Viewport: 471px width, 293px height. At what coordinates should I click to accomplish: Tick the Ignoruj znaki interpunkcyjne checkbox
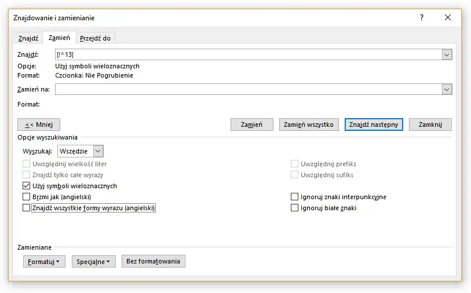[294, 197]
